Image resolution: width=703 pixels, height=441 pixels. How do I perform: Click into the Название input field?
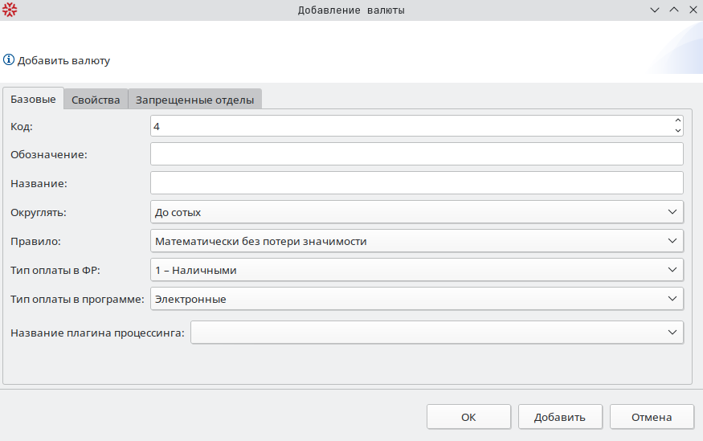click(416, 183)
